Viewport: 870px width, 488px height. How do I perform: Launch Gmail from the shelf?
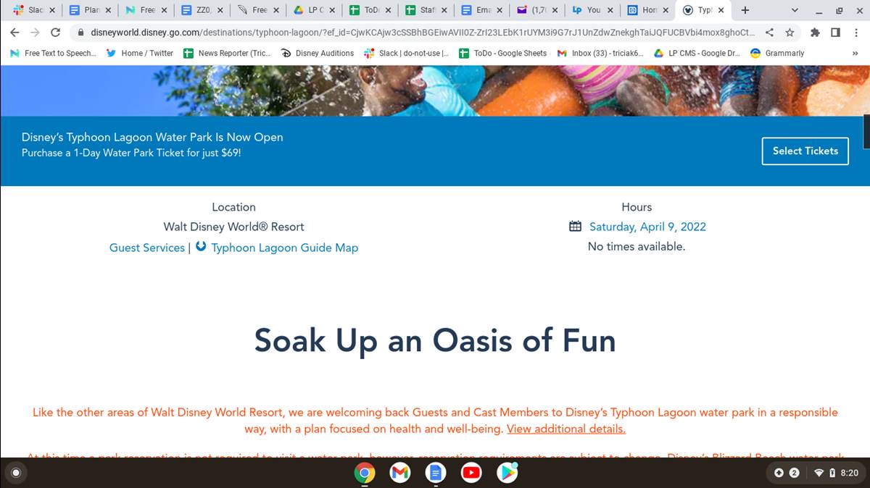[x=399, y=473]
